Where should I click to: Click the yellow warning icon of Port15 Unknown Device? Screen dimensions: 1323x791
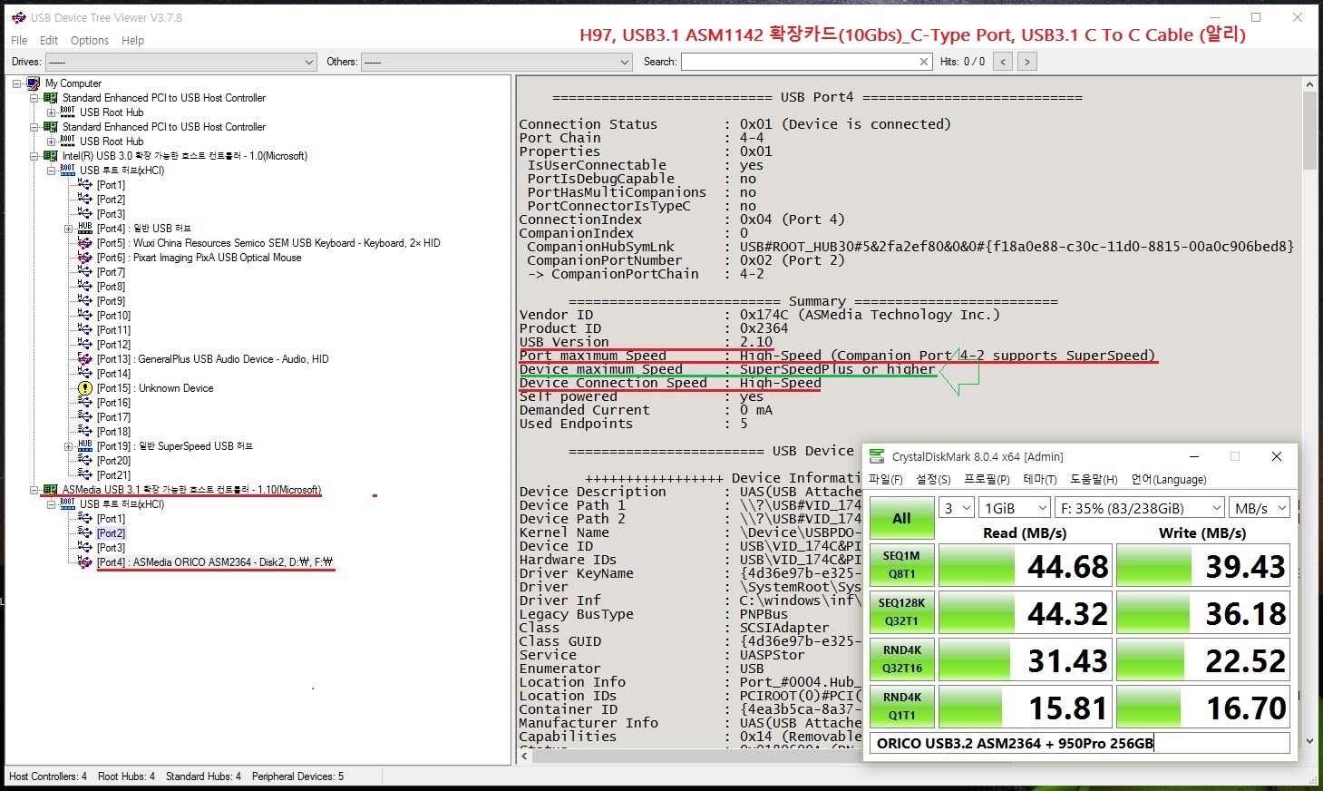(85, 388)
